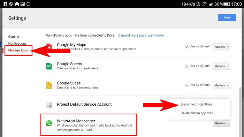Click the 17:00 clock in status bar

point(236,4)
